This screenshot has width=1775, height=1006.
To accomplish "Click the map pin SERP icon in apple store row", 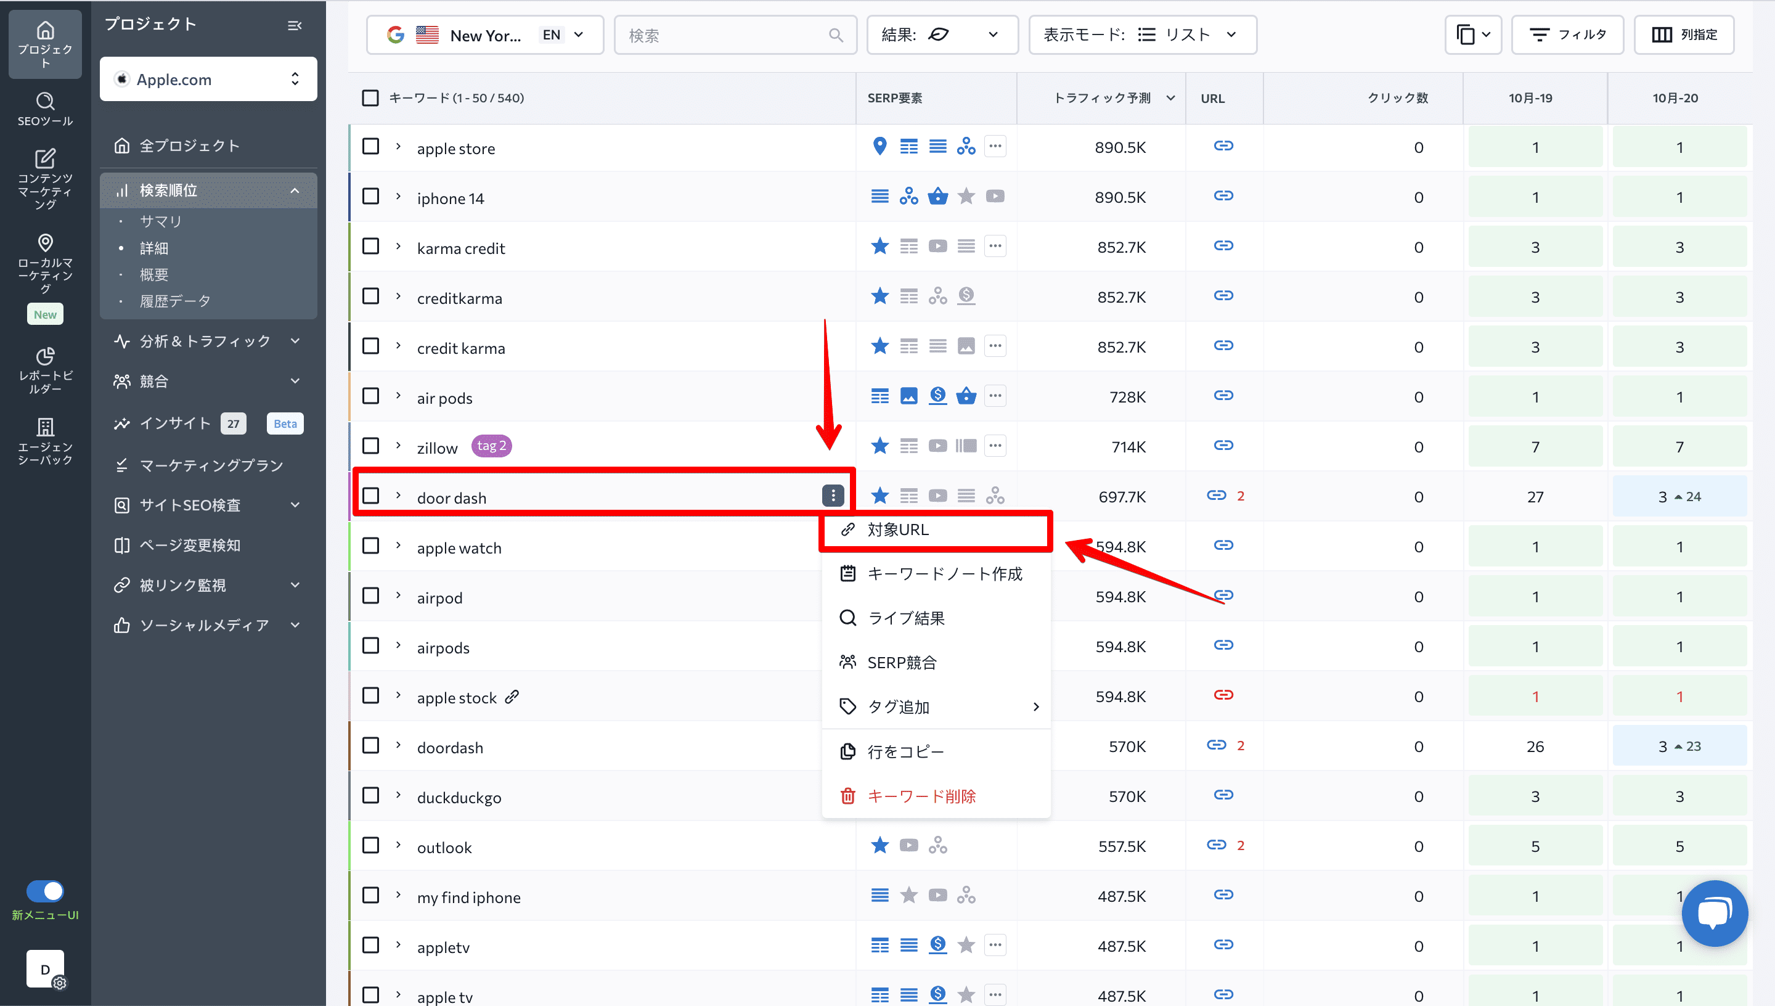I will pyautogui.click(x=879, y=147).
